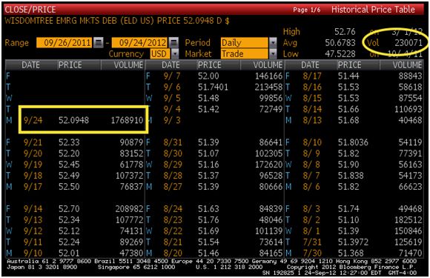Select the 9/21 date cell

[33, 142]
